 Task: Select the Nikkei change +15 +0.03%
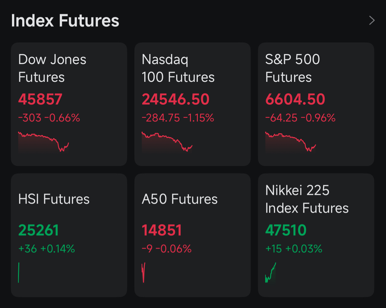coord(294,249)
